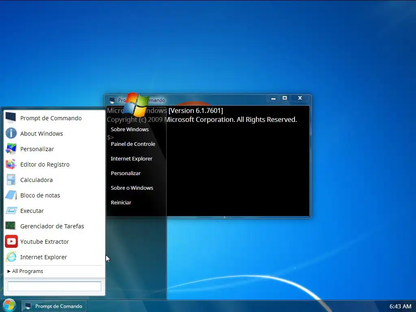This screenshot has height=312, width=416.
Task: Click the All Programs text
Action: coord(28,271)
